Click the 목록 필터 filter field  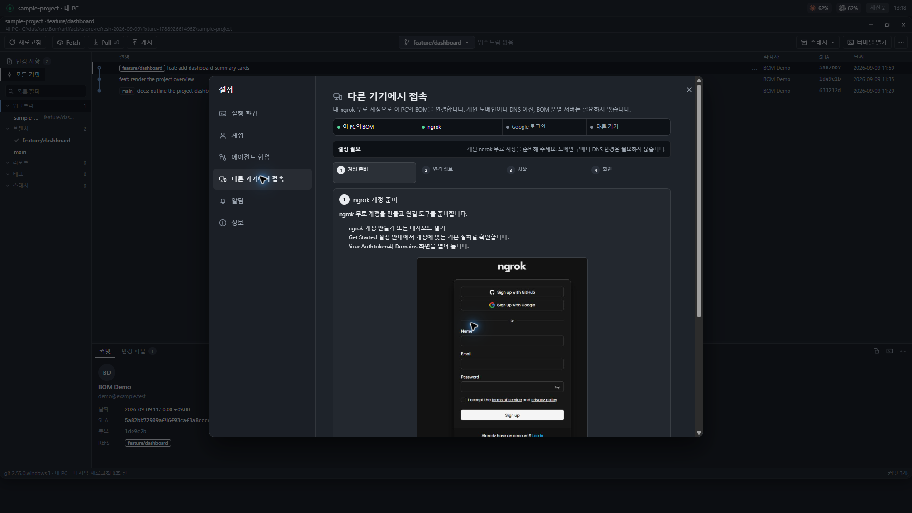point(46,91)
